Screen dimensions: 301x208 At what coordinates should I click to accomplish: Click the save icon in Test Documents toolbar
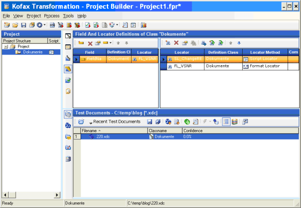point(150,122)
